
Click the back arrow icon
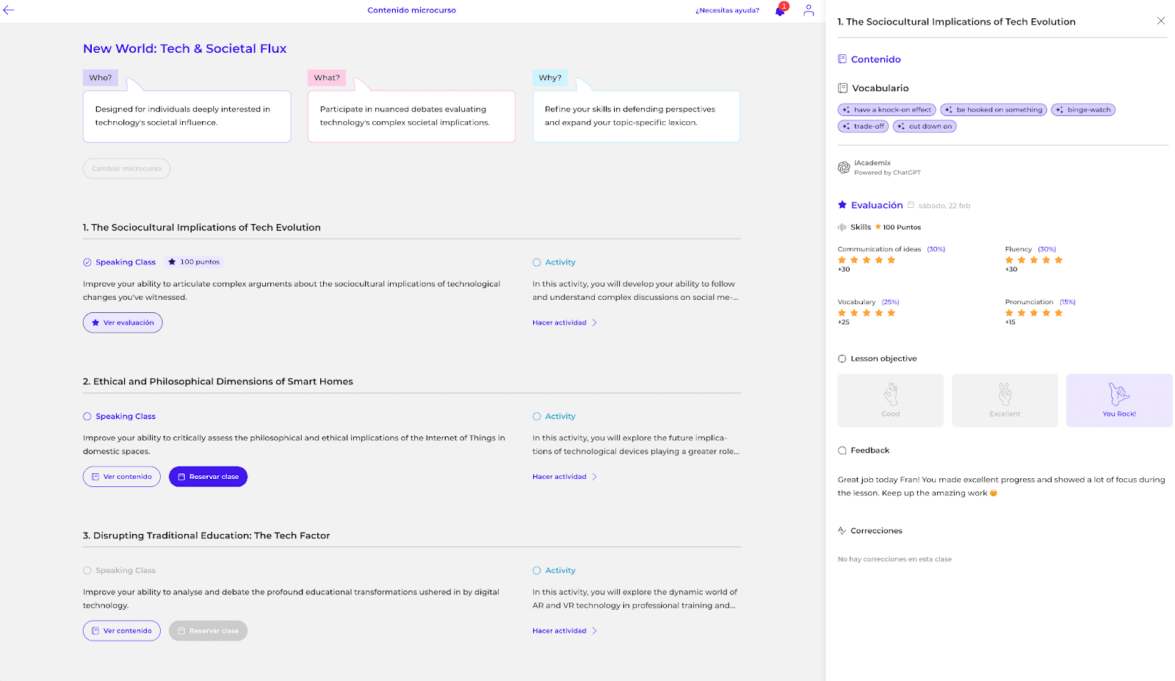(9, 10)
